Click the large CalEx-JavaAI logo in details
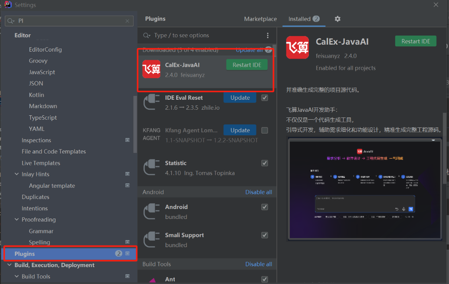The width and height of the screenshot is (449, 284). point(298,48)
